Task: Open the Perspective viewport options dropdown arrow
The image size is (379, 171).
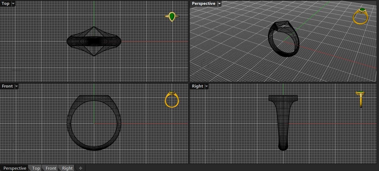Action: (219, 4)
